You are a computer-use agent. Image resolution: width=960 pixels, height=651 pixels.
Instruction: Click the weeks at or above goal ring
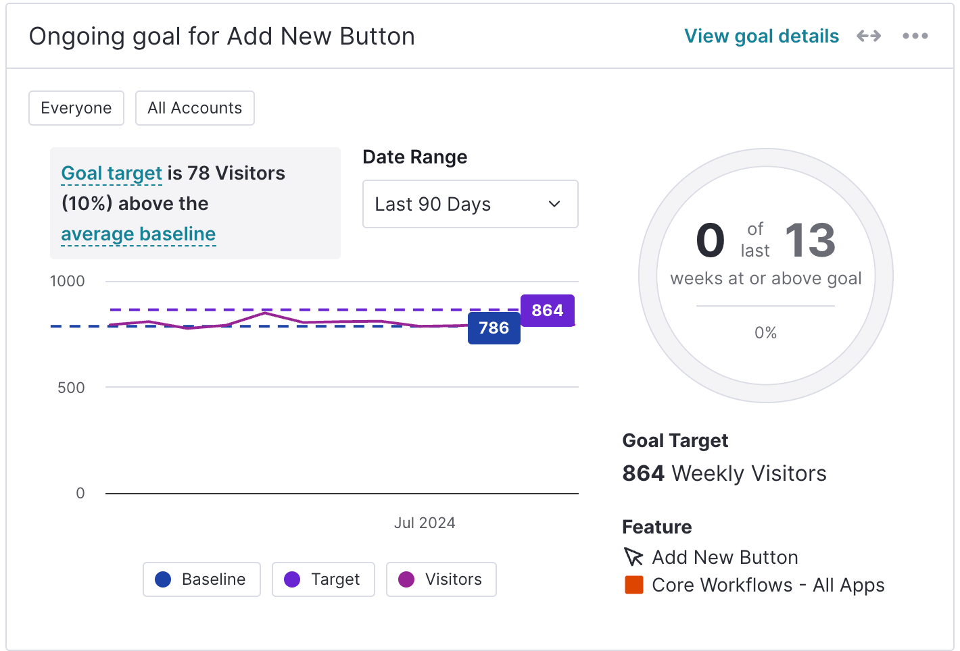766,276
